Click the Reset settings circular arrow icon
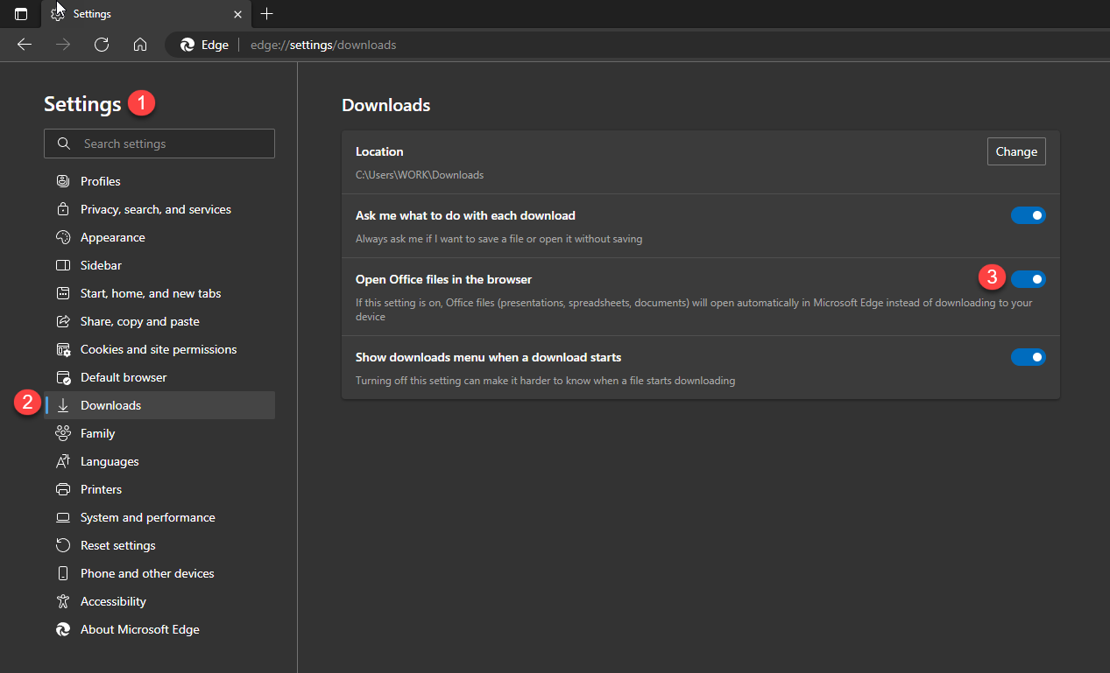This screenshot has height=673, width=1110. click(63, 545)
